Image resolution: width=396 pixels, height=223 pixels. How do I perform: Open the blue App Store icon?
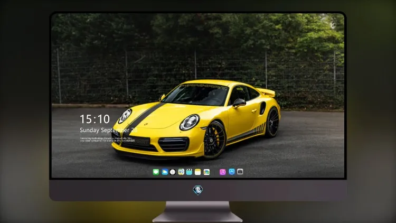coord(232,172)
